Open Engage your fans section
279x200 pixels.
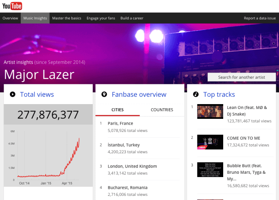coord(101,18)
